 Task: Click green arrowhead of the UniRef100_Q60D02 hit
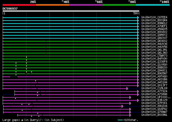138,41
